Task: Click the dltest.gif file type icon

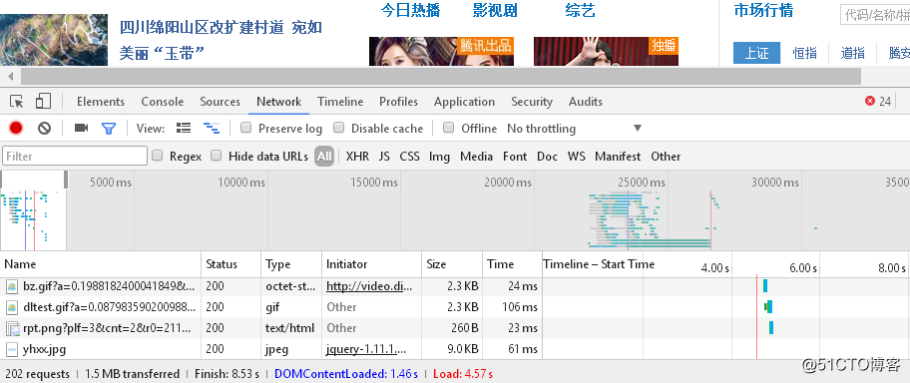Action: point(12,307)
